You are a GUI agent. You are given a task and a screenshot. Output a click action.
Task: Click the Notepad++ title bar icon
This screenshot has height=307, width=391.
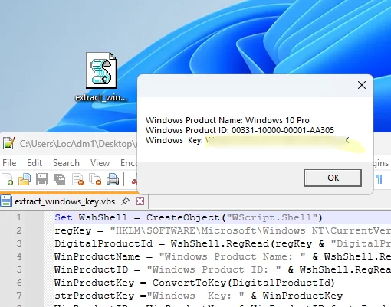click(8, 143)
